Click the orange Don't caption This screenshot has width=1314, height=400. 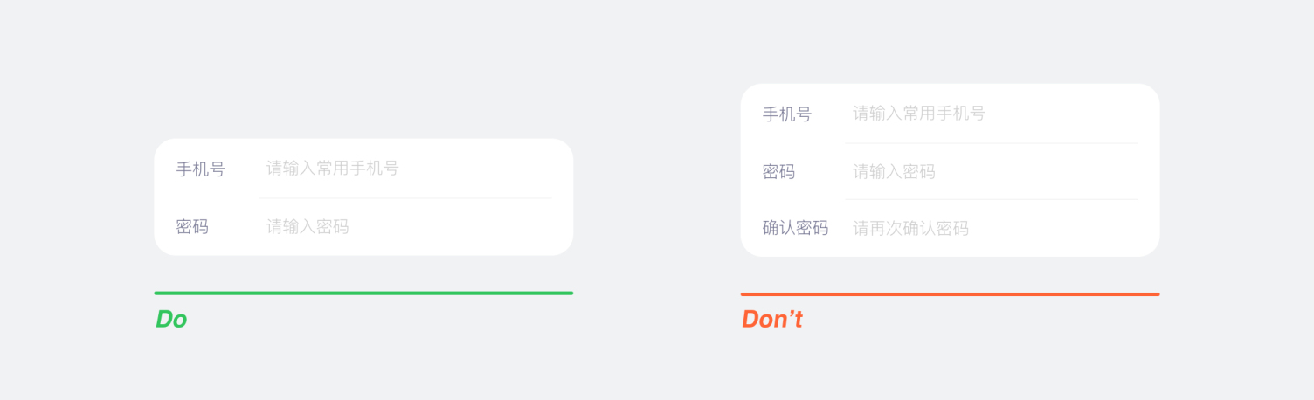pyautogui.click(x=772, y=320)
